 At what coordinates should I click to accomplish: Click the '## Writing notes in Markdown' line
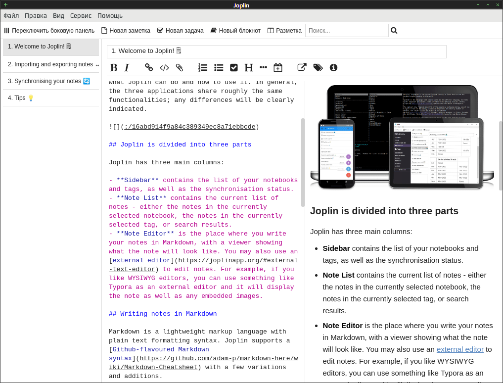pyautogui.click(x=163, y=314)
